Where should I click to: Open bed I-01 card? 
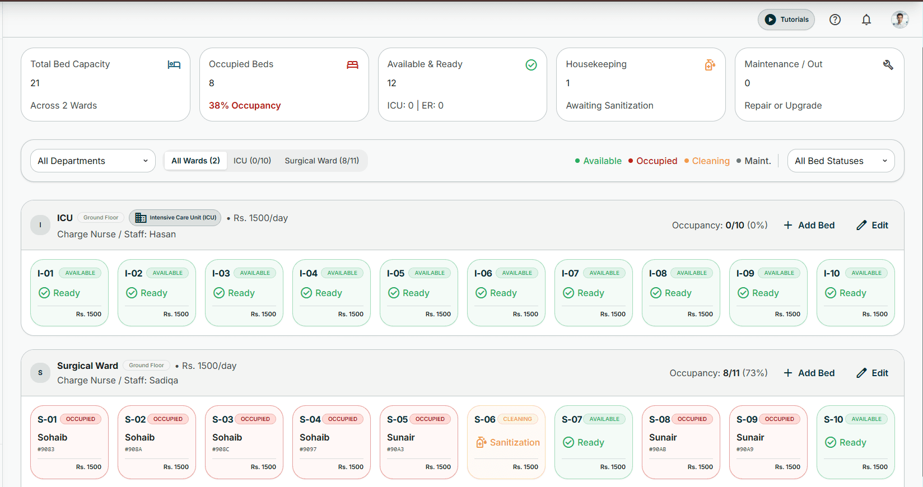(69, 292)
